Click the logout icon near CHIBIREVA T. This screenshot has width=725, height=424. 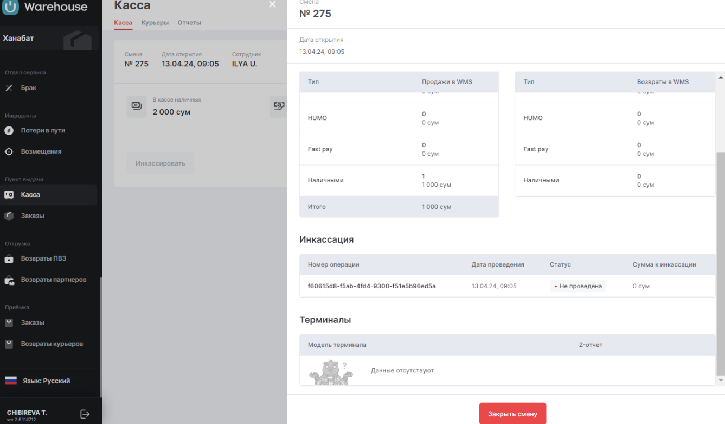click(85, 414)
